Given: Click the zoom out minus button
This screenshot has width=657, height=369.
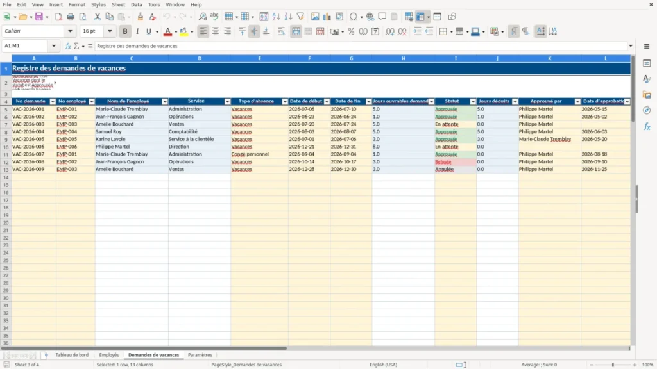Looking at the screenshot, I should point(592,365).
